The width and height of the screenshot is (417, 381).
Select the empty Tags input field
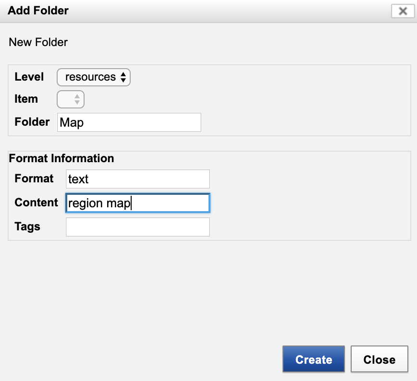(137, 227)
